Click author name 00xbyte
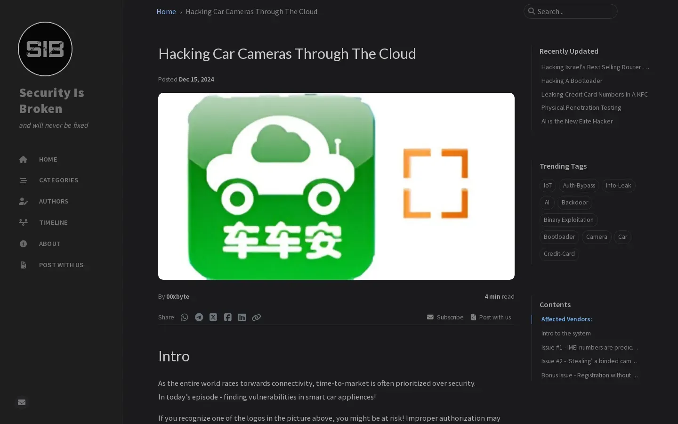Screen dimensions: 678x424 pyautogui.click(x=178, y=297)
